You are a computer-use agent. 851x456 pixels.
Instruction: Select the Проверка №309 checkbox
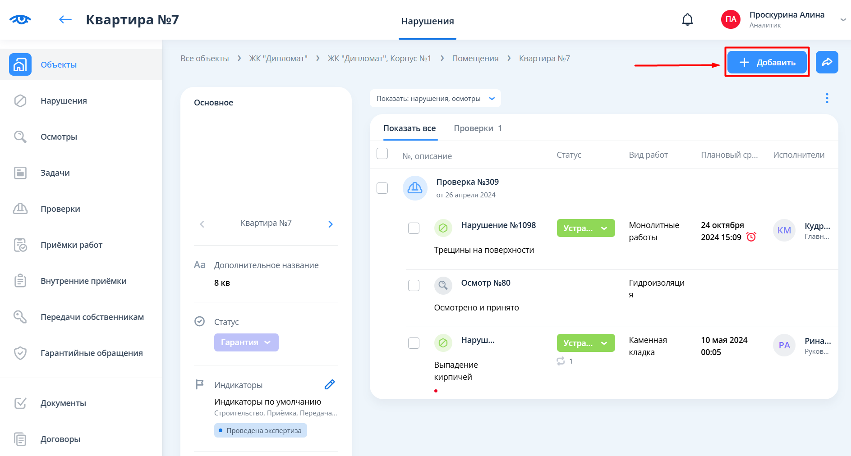click(382, 188)
